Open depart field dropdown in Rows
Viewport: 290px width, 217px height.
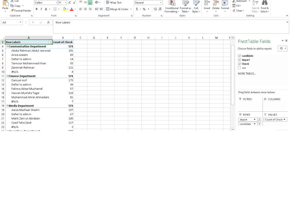255,119
